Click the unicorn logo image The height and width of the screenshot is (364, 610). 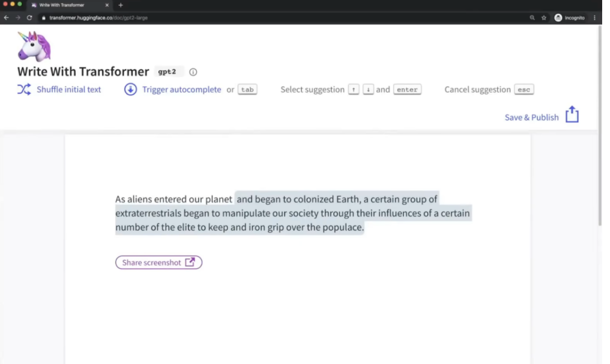pos(34,46)
